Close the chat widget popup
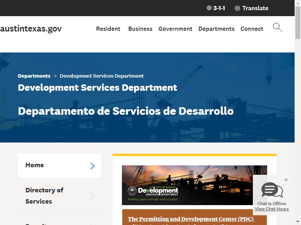301x225 pixels. point(286,180)
